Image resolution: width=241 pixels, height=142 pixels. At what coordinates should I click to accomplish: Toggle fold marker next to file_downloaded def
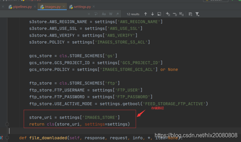pyautogui.click(x=7, y=138)
